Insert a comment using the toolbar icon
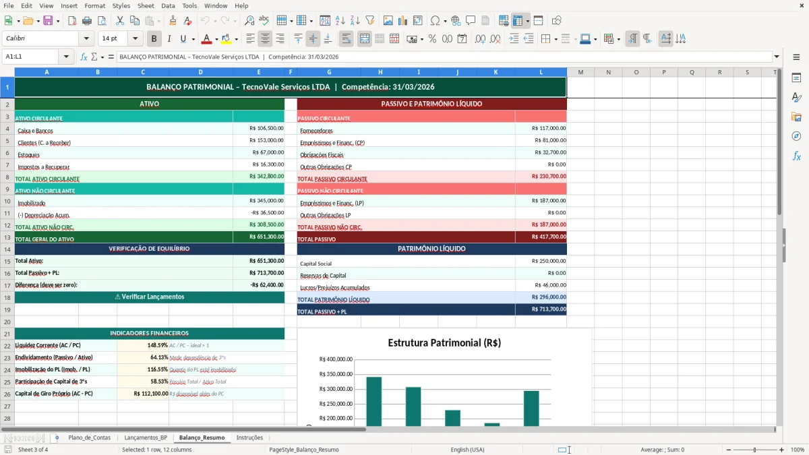The image size is (809, 455). [471, 20]
